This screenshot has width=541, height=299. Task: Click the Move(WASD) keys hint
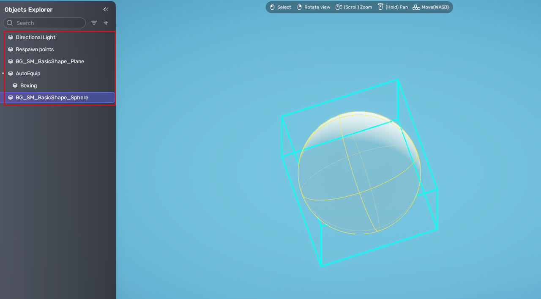point(431,7)
